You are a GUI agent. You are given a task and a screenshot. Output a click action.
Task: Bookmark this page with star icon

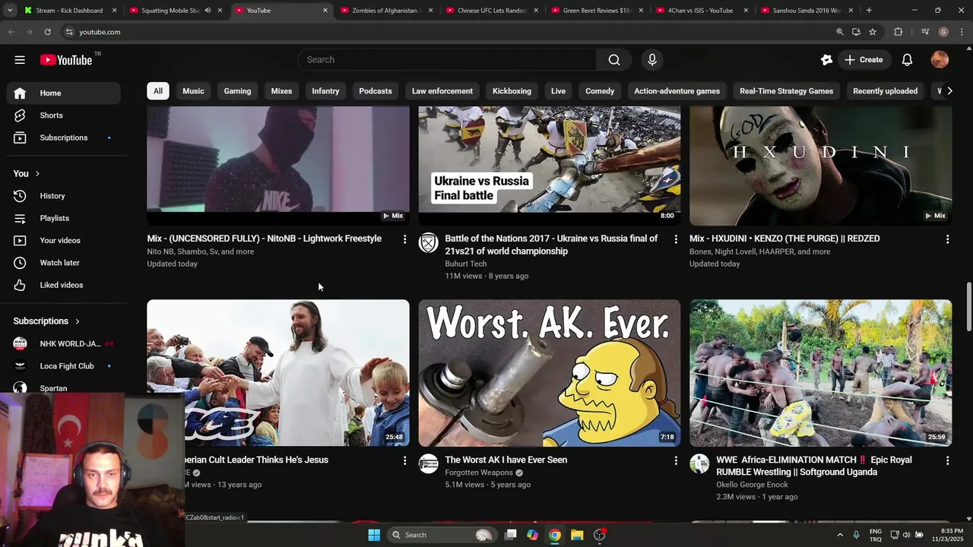tap(873, 32)
